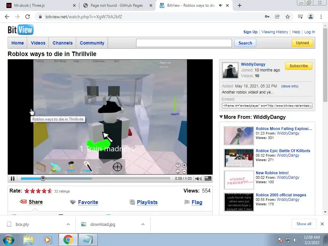Click the WiddlyDangy avatar thumbnail
The image size is (328, 246).
tap(230, 70)
